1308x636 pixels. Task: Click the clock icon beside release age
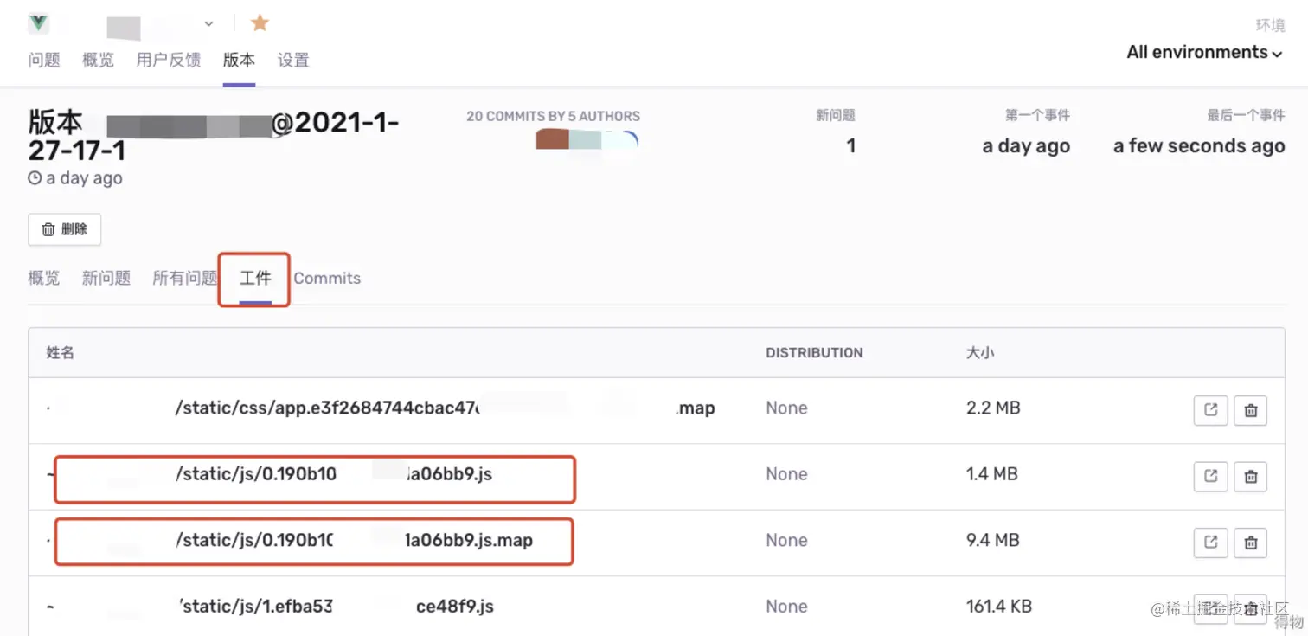tap(35, 178)
